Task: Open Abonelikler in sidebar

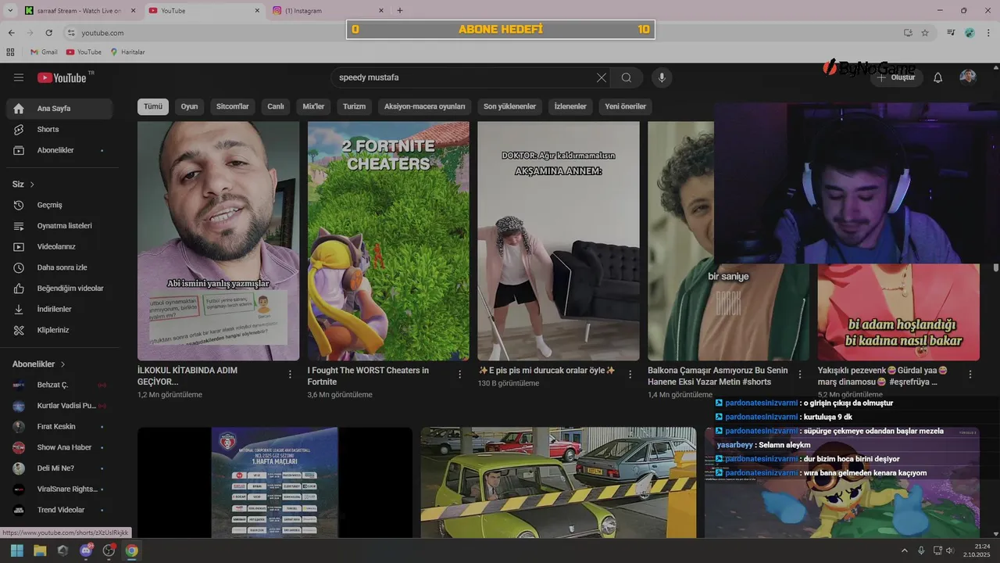Action: [x=59, y=150]
